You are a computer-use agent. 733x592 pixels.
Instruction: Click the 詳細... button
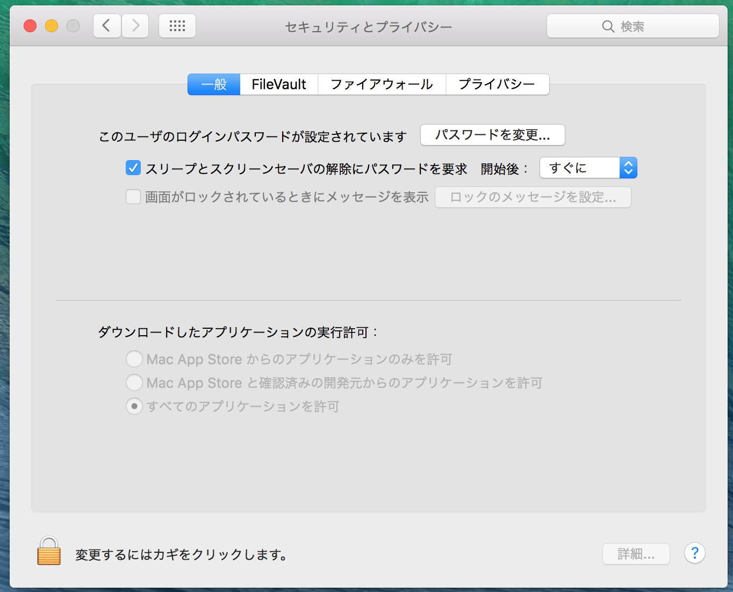636,554
